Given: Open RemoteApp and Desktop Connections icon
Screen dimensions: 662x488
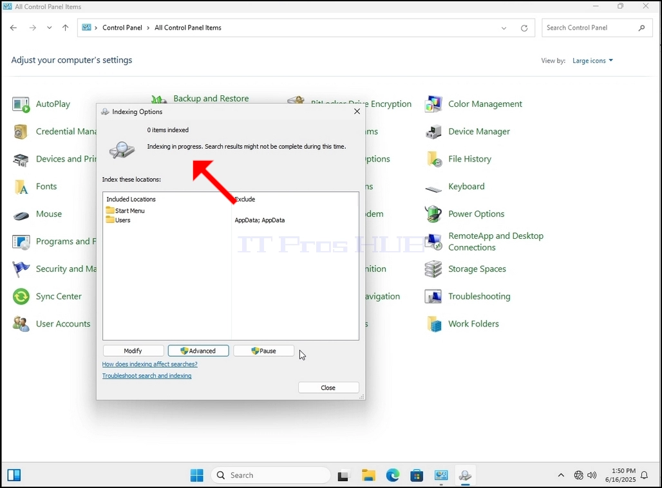Looking at the screenshot, I should click(433, 242).
